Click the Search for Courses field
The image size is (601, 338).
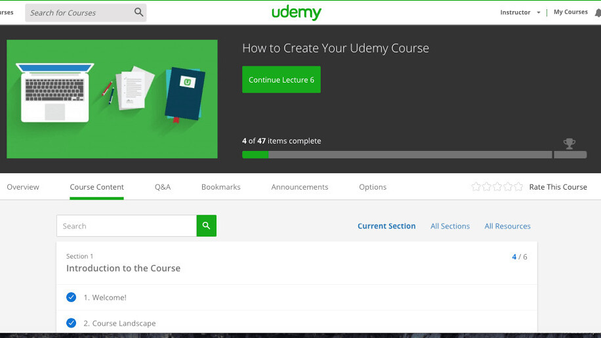click(x=79, y=12)
